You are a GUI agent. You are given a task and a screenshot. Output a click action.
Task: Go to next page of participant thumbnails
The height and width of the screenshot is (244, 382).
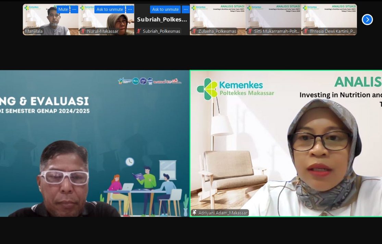tap(367, 19)
